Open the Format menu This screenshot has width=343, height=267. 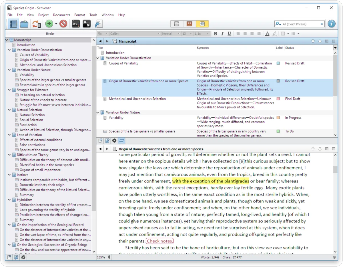79,15
